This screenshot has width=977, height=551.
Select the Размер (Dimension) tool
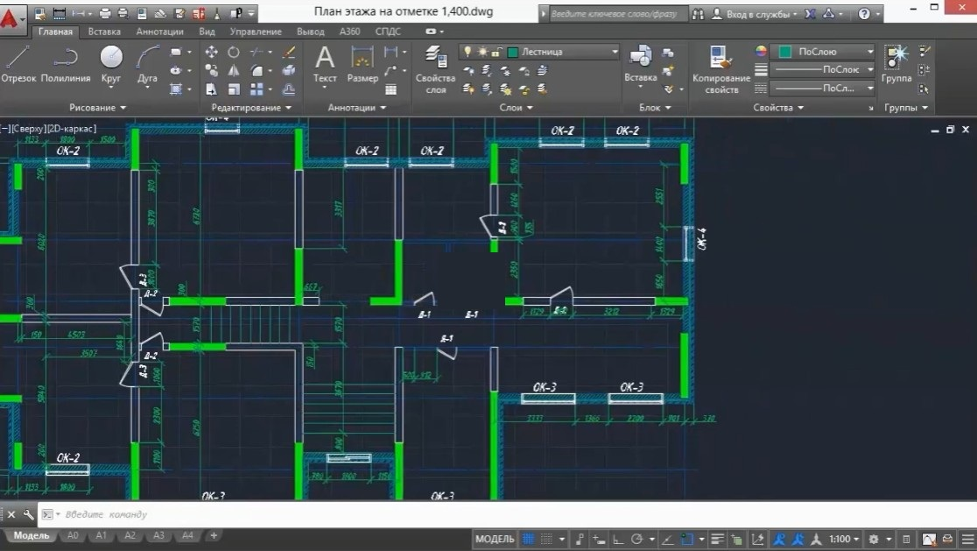pyautogui.click(x=362, y=64)
